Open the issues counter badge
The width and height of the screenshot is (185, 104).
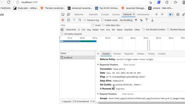point(171,14)
